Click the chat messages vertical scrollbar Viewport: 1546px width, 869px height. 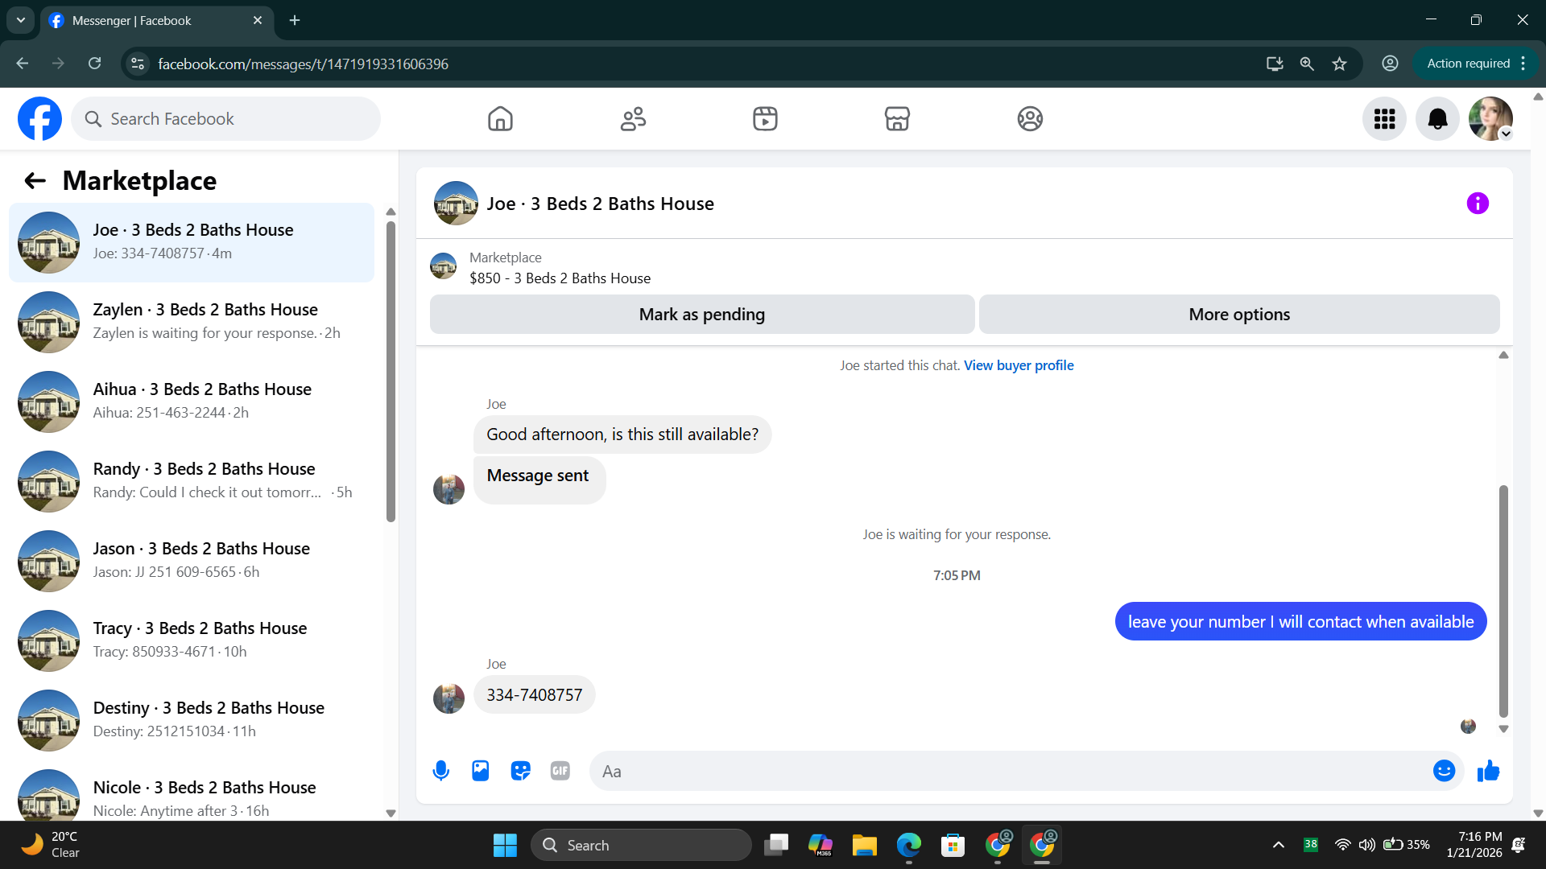point(1503,599)
